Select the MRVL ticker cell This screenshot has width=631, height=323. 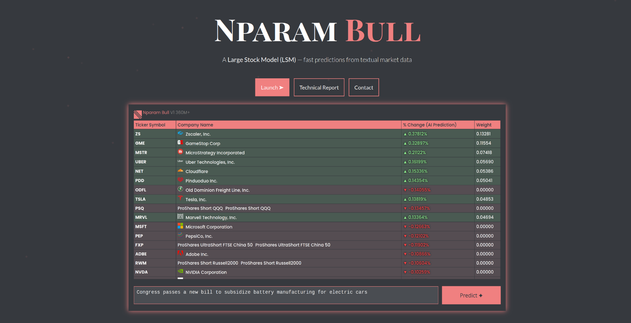[155, 217]
